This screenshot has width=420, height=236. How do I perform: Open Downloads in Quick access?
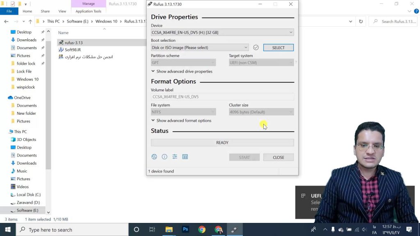27,40
